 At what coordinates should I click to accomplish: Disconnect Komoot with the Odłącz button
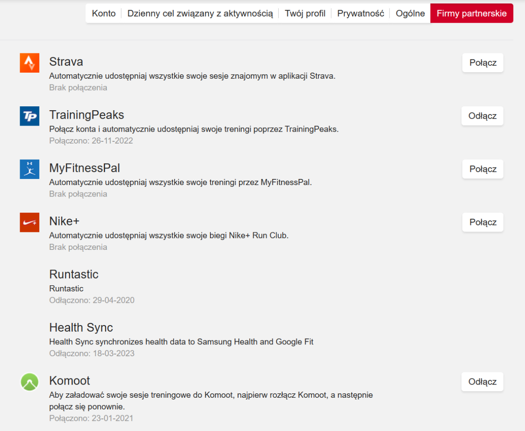[483, 382]
